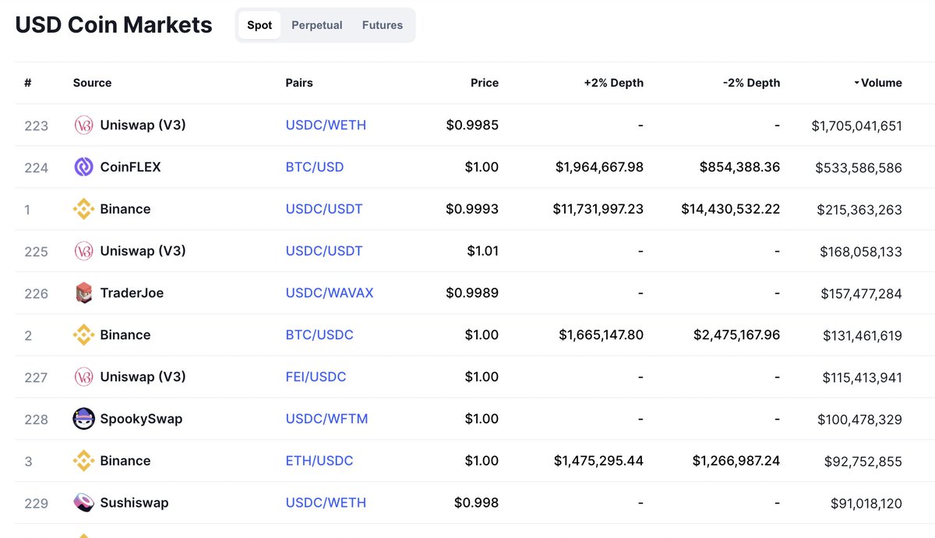Click the SpookySwap logo icon
Screen dimensions: 935x538
coord(83,419)
